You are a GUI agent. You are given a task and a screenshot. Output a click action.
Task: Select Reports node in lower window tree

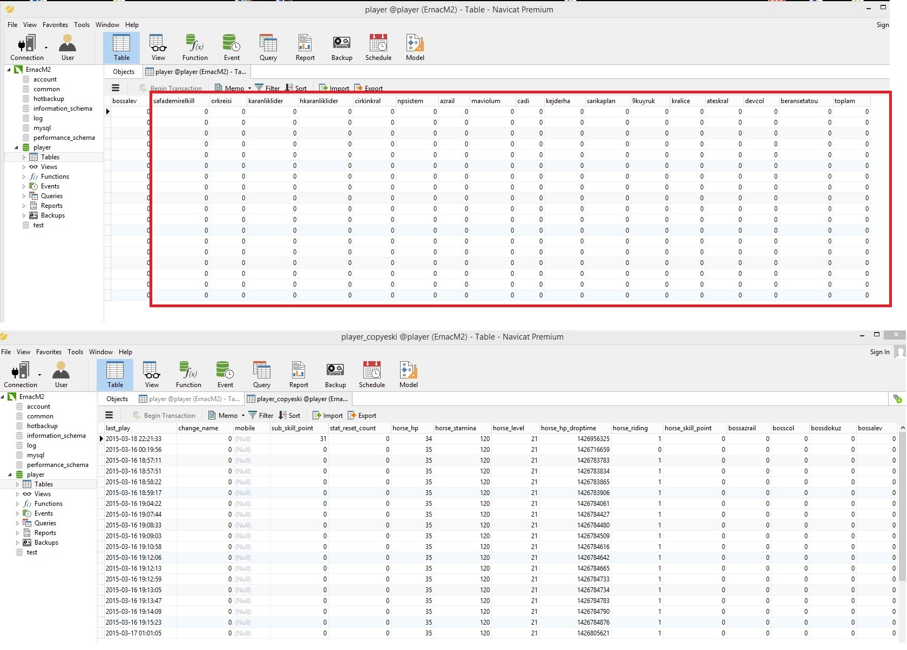tap(45, 533)
